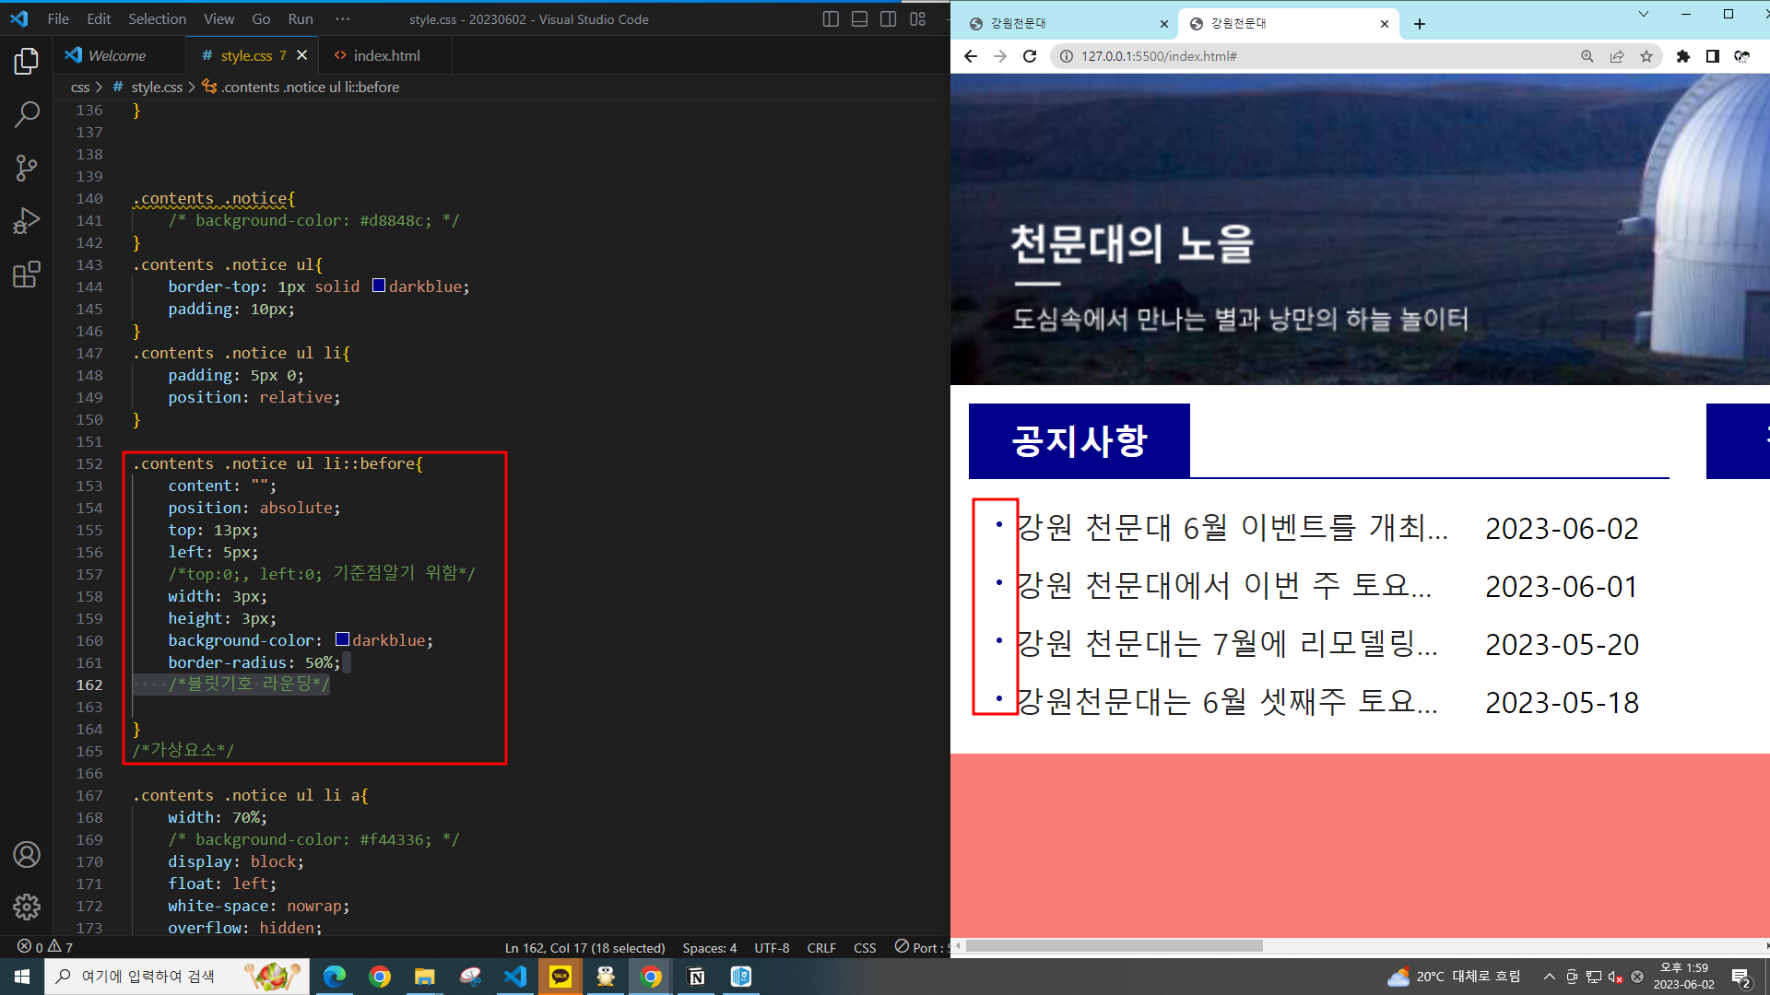This screenshot has width=1770, height=995.
Task: Expand the overflow menu ellipsis in menu bar
Action: 343,19
